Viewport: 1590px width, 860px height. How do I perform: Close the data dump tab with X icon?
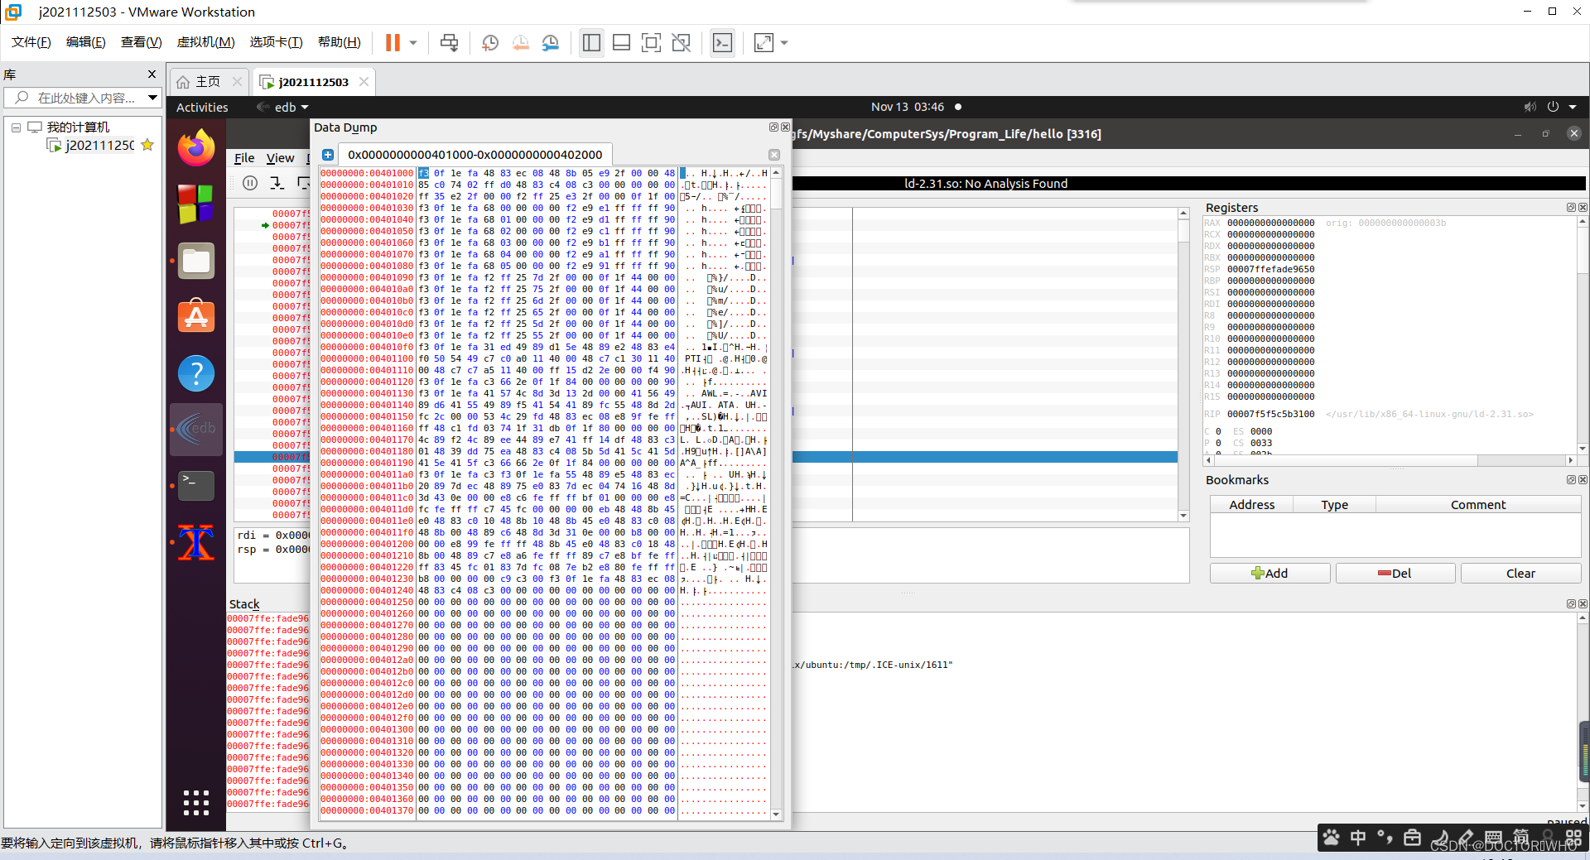[774, 155]
